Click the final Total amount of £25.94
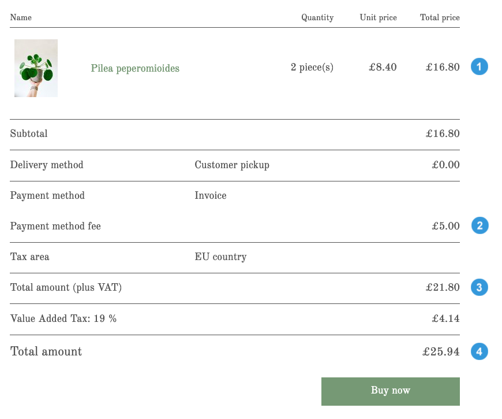Viewport: 502px width, 419px height. [x=441, y=351]
